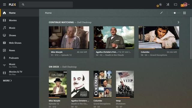Open the Settings wrench and screwdriver icon
This screenshot has width=192, height=108.
[168, 4]
